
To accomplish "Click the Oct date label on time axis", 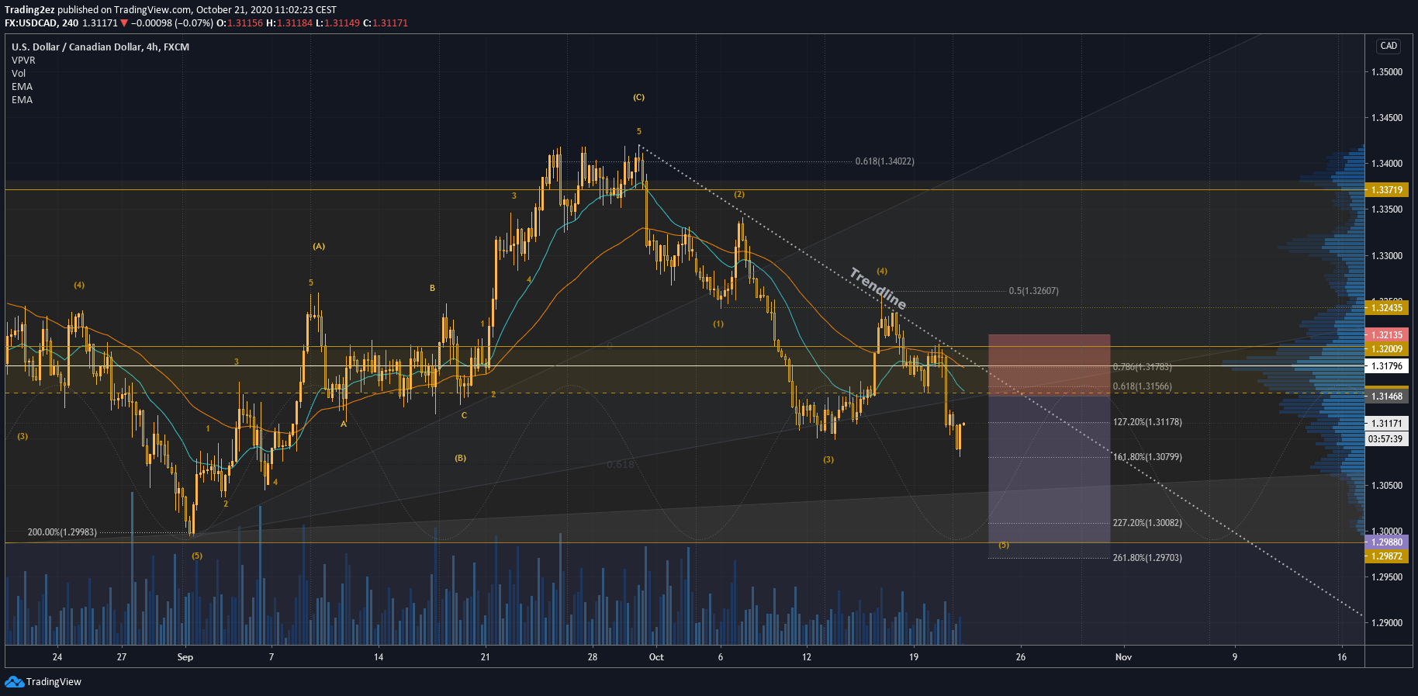I will 656,657.
